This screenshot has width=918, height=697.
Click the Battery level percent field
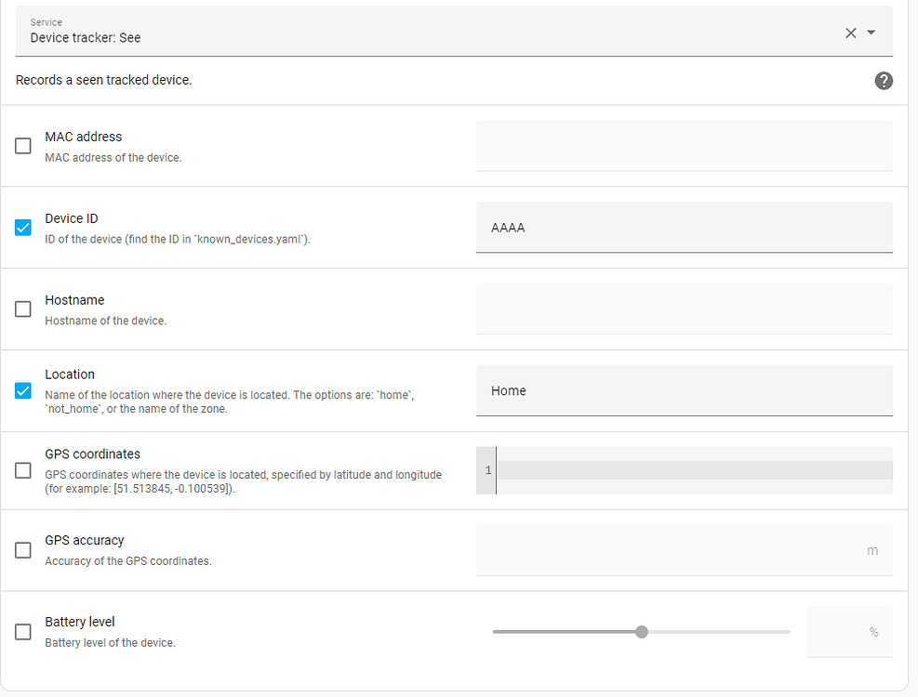(x=842, y=632)
